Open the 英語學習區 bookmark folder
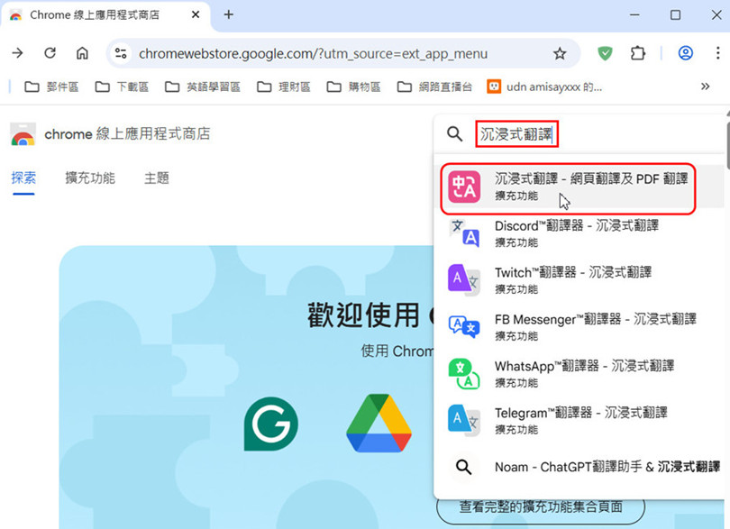 [203, 87]
